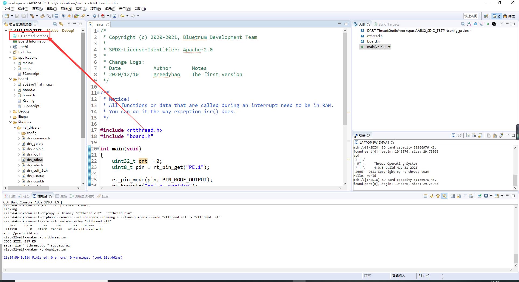Click the pin console icon

480,196
